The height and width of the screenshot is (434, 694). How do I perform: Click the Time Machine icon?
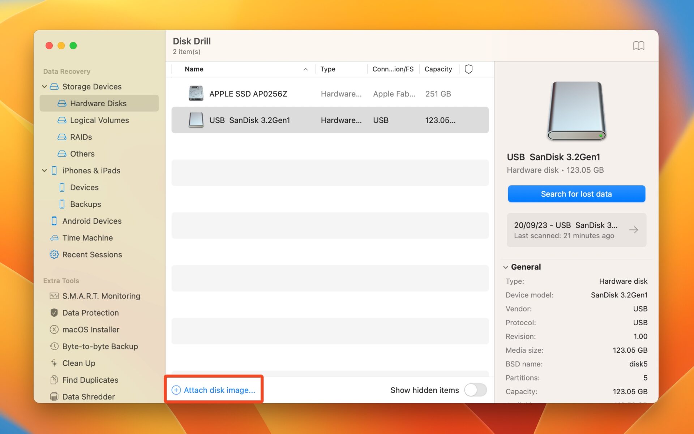click(54, 238)
